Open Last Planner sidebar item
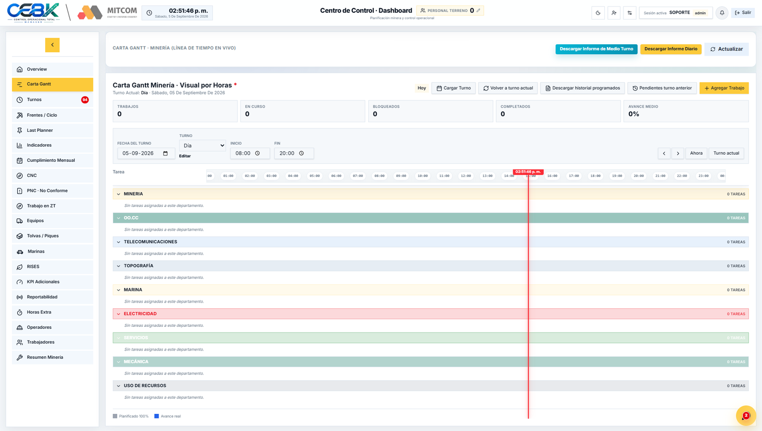Viewport: 762px width, 431px height. [x=52, y=130]
